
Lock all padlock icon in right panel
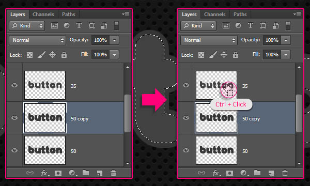236,55
